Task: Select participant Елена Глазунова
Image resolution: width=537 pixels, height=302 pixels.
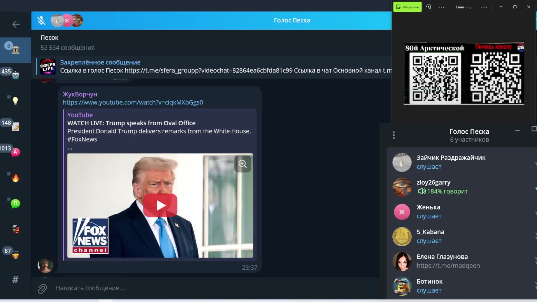Action: (x=461, y=261)
